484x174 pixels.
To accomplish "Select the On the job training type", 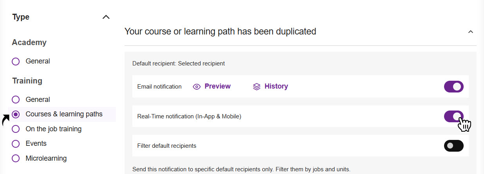I will [x=16, y=129].
